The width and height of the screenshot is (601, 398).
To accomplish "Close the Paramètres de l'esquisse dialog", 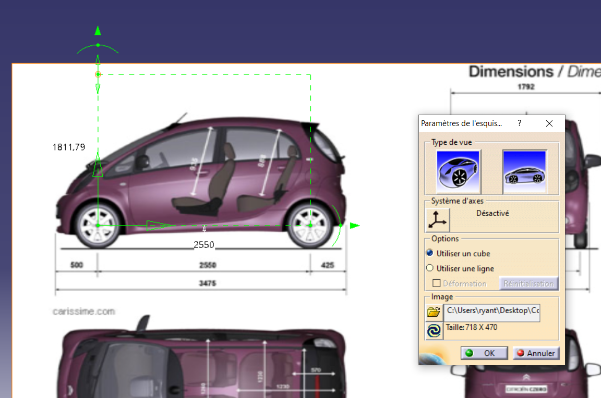I will (x=549, y=123).
